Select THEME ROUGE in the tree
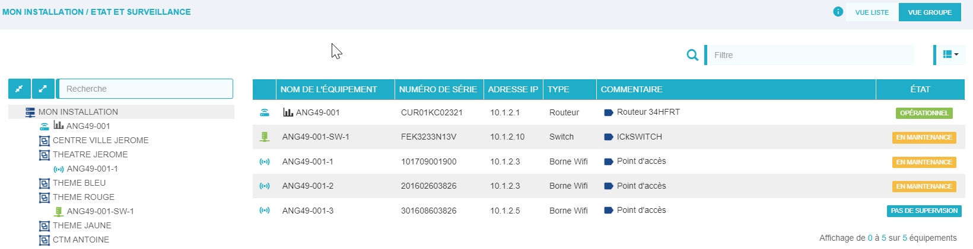Screen dimensions: 973x249 tap(83, 197)
